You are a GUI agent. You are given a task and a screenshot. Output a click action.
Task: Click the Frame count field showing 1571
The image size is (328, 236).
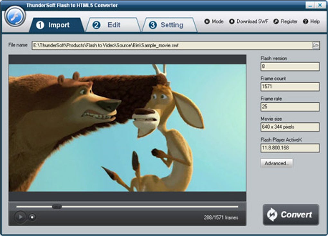pyautogui.click(x=290, y=87)
